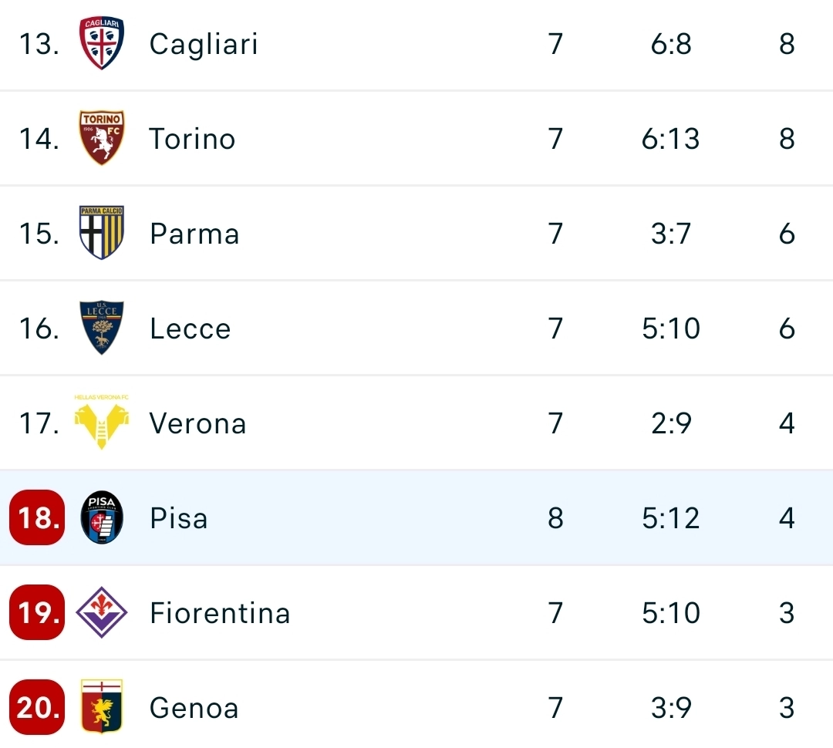The width and height of the screenshot is (833, 748).
Task: View the Fiorentina team name
Action: point(220,613)
